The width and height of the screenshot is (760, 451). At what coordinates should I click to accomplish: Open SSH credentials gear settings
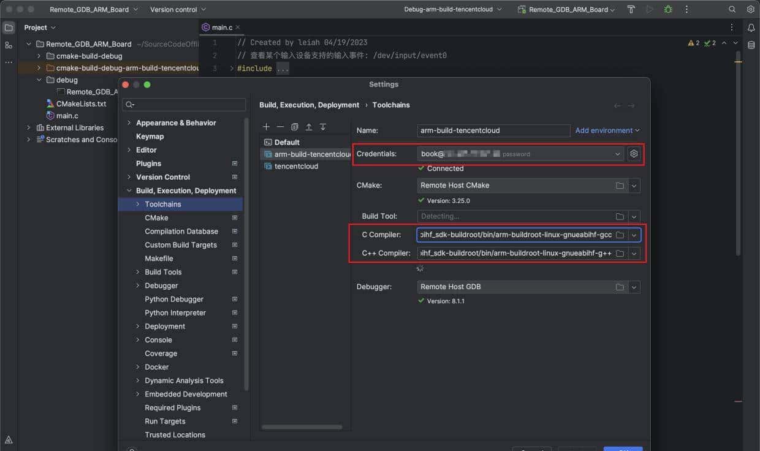coord(634,154)
